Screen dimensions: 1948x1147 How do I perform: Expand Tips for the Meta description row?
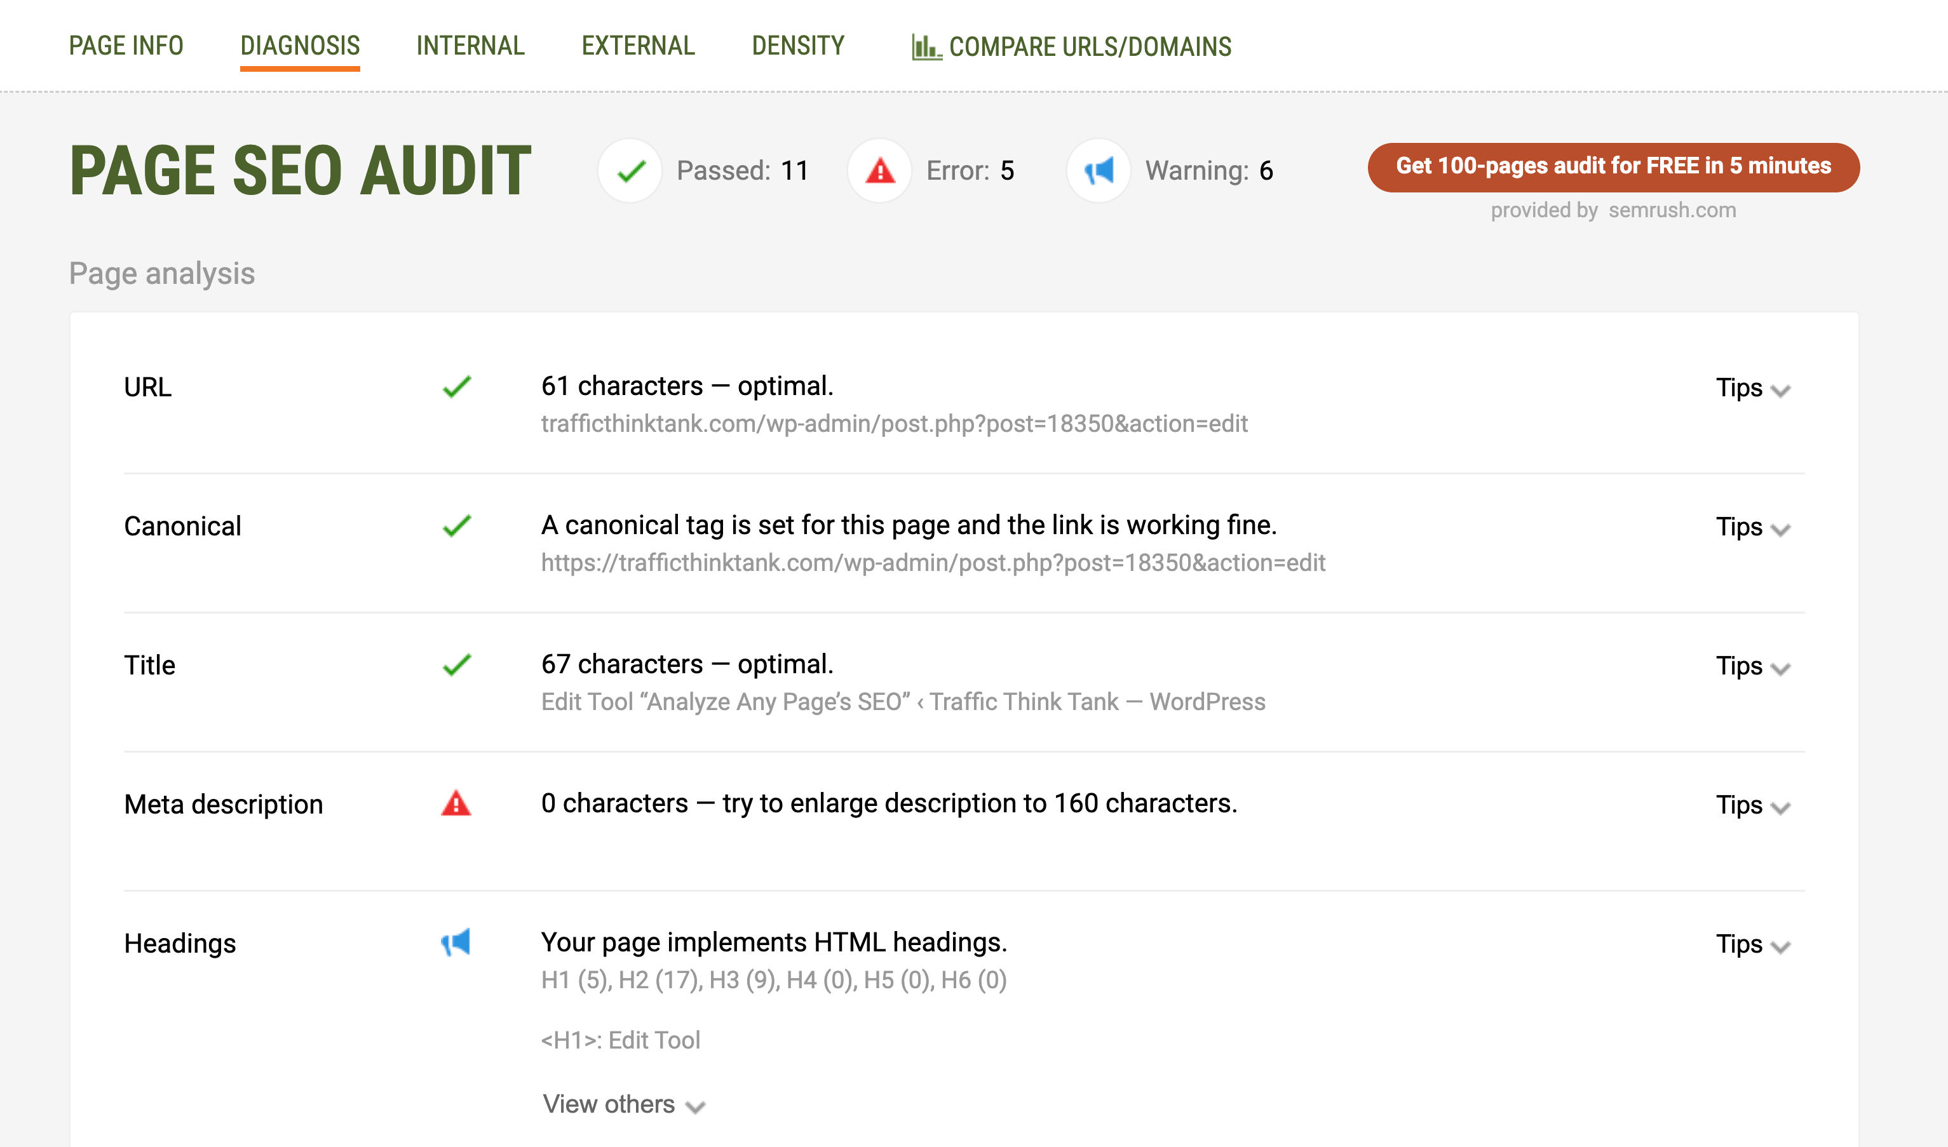coord(1752,805)
